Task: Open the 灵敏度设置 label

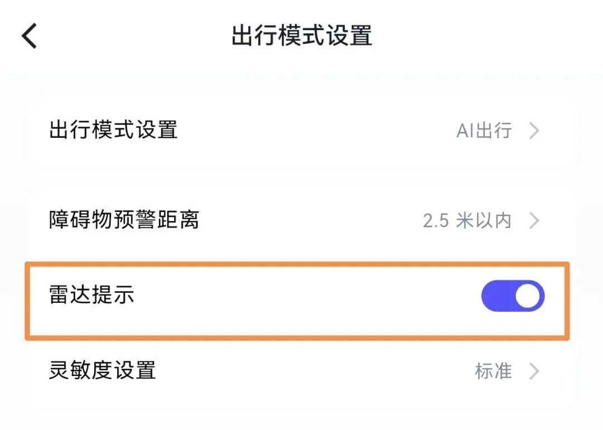Action: 102,370
